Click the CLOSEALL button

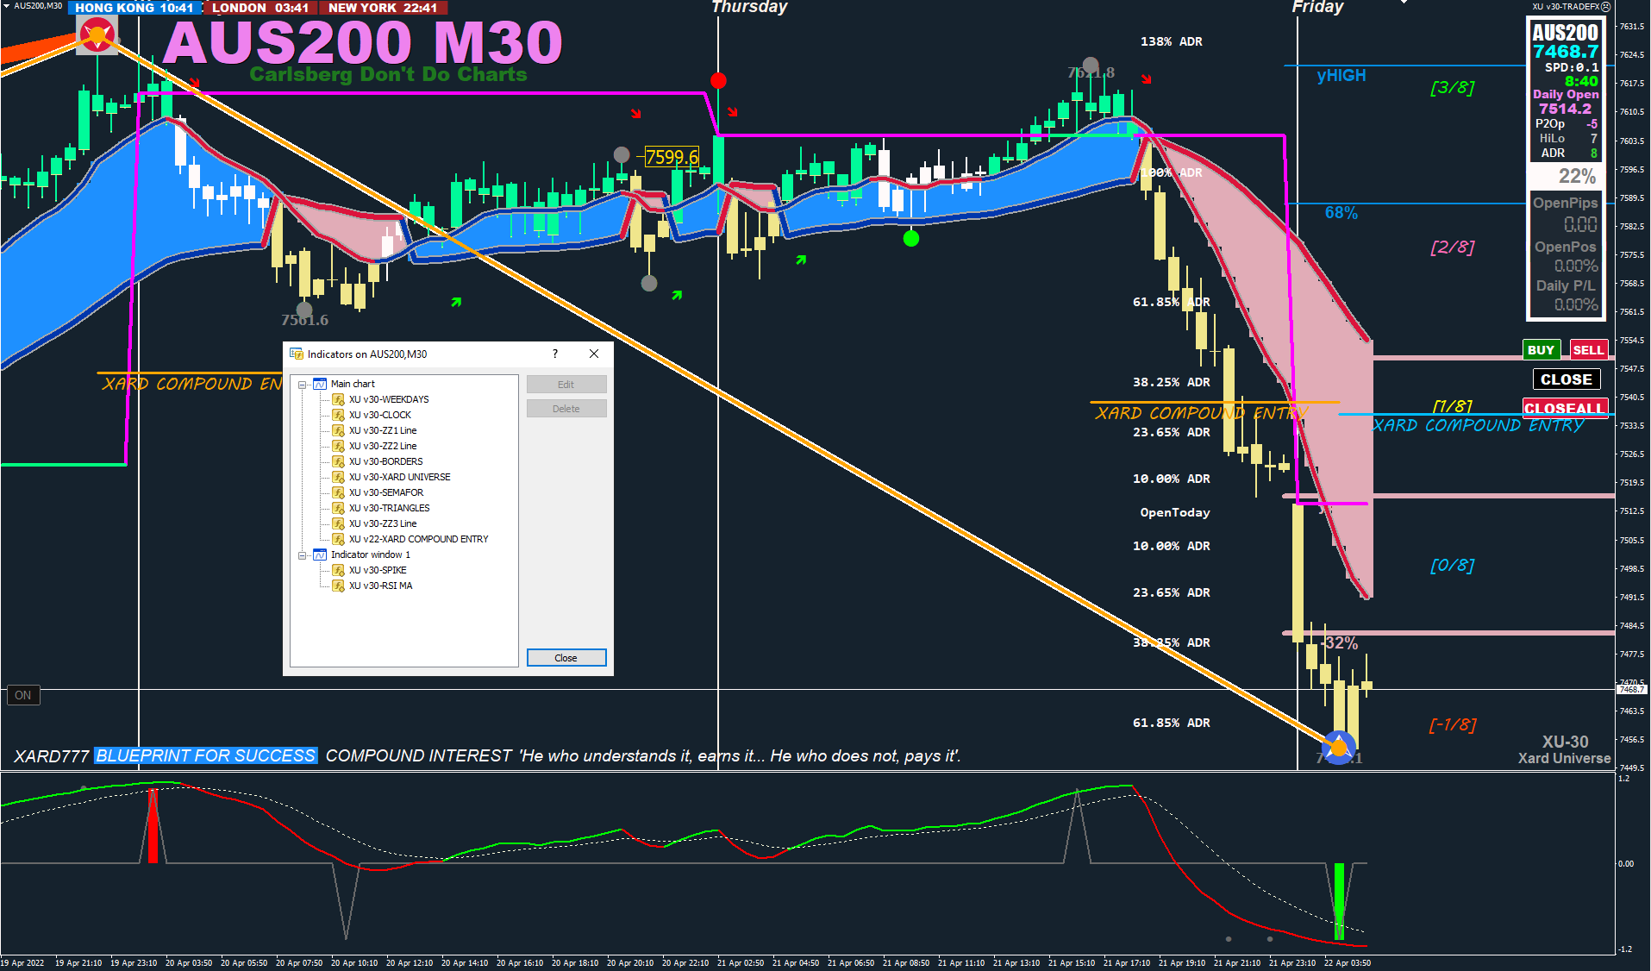pos(1565,408)
